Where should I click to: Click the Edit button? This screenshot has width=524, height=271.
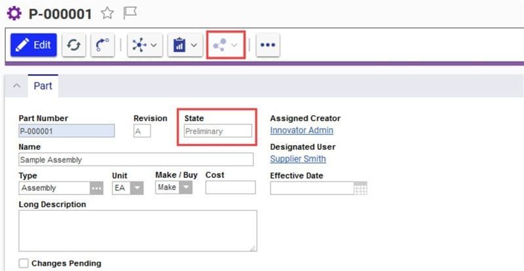(34, 45)
